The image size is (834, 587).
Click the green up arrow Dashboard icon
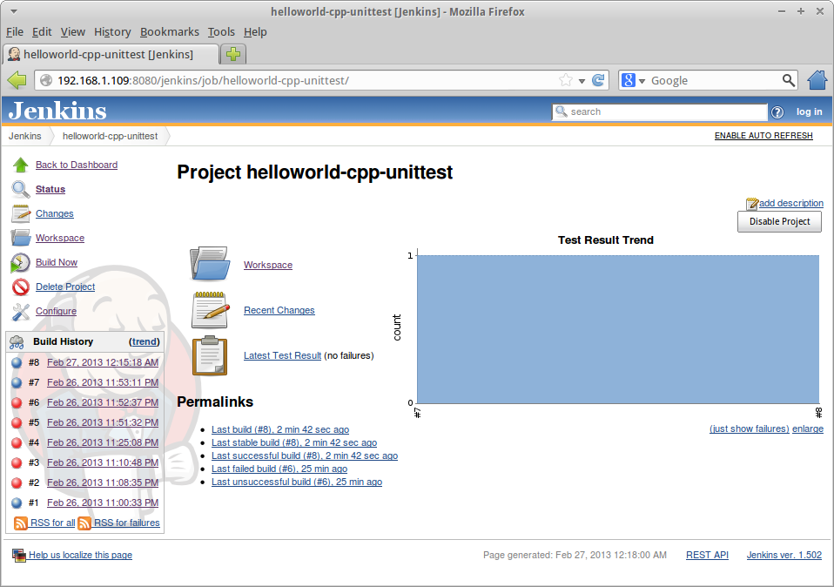pos(21,165)
